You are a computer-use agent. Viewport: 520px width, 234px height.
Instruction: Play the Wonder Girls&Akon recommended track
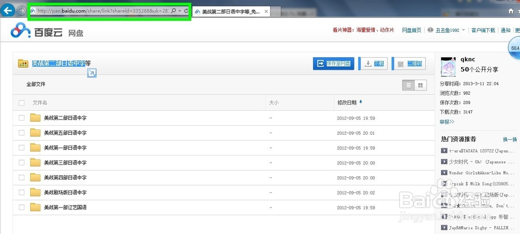(x=444, y=173)
